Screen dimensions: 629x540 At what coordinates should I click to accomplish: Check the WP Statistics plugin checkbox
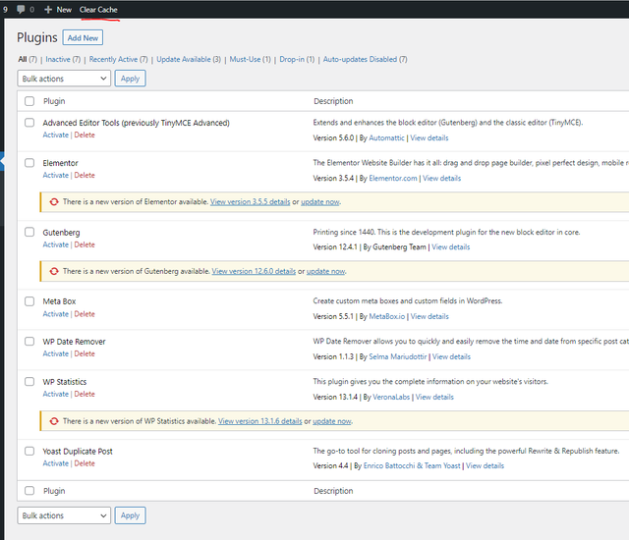[x=29, y=381]
